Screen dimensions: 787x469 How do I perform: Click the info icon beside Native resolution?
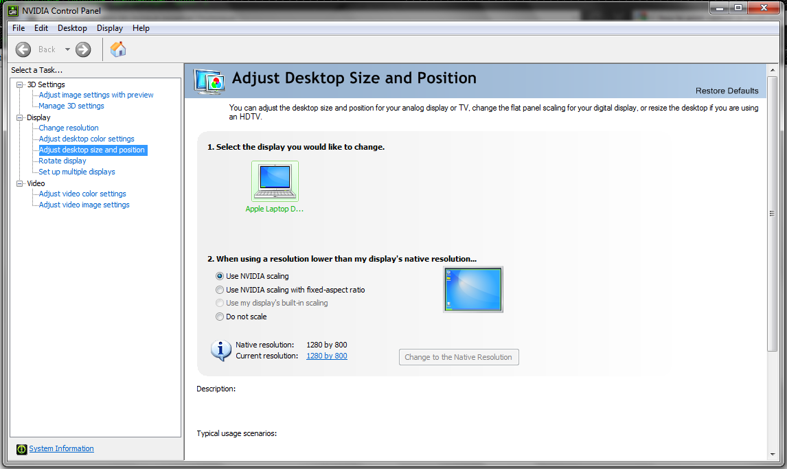221,350
